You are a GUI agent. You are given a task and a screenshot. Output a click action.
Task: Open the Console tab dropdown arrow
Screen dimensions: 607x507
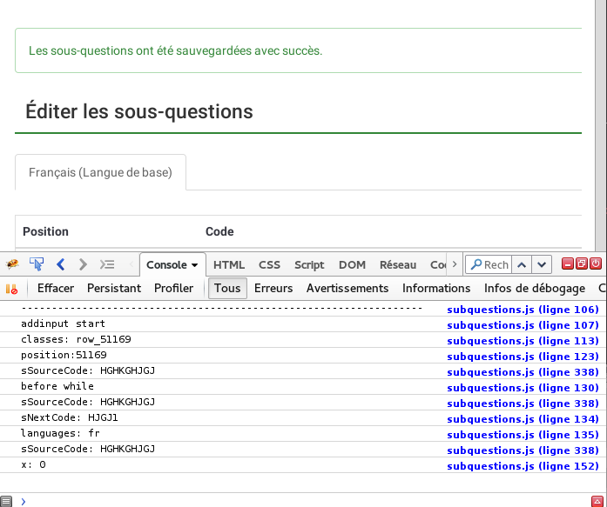[194, 265]
